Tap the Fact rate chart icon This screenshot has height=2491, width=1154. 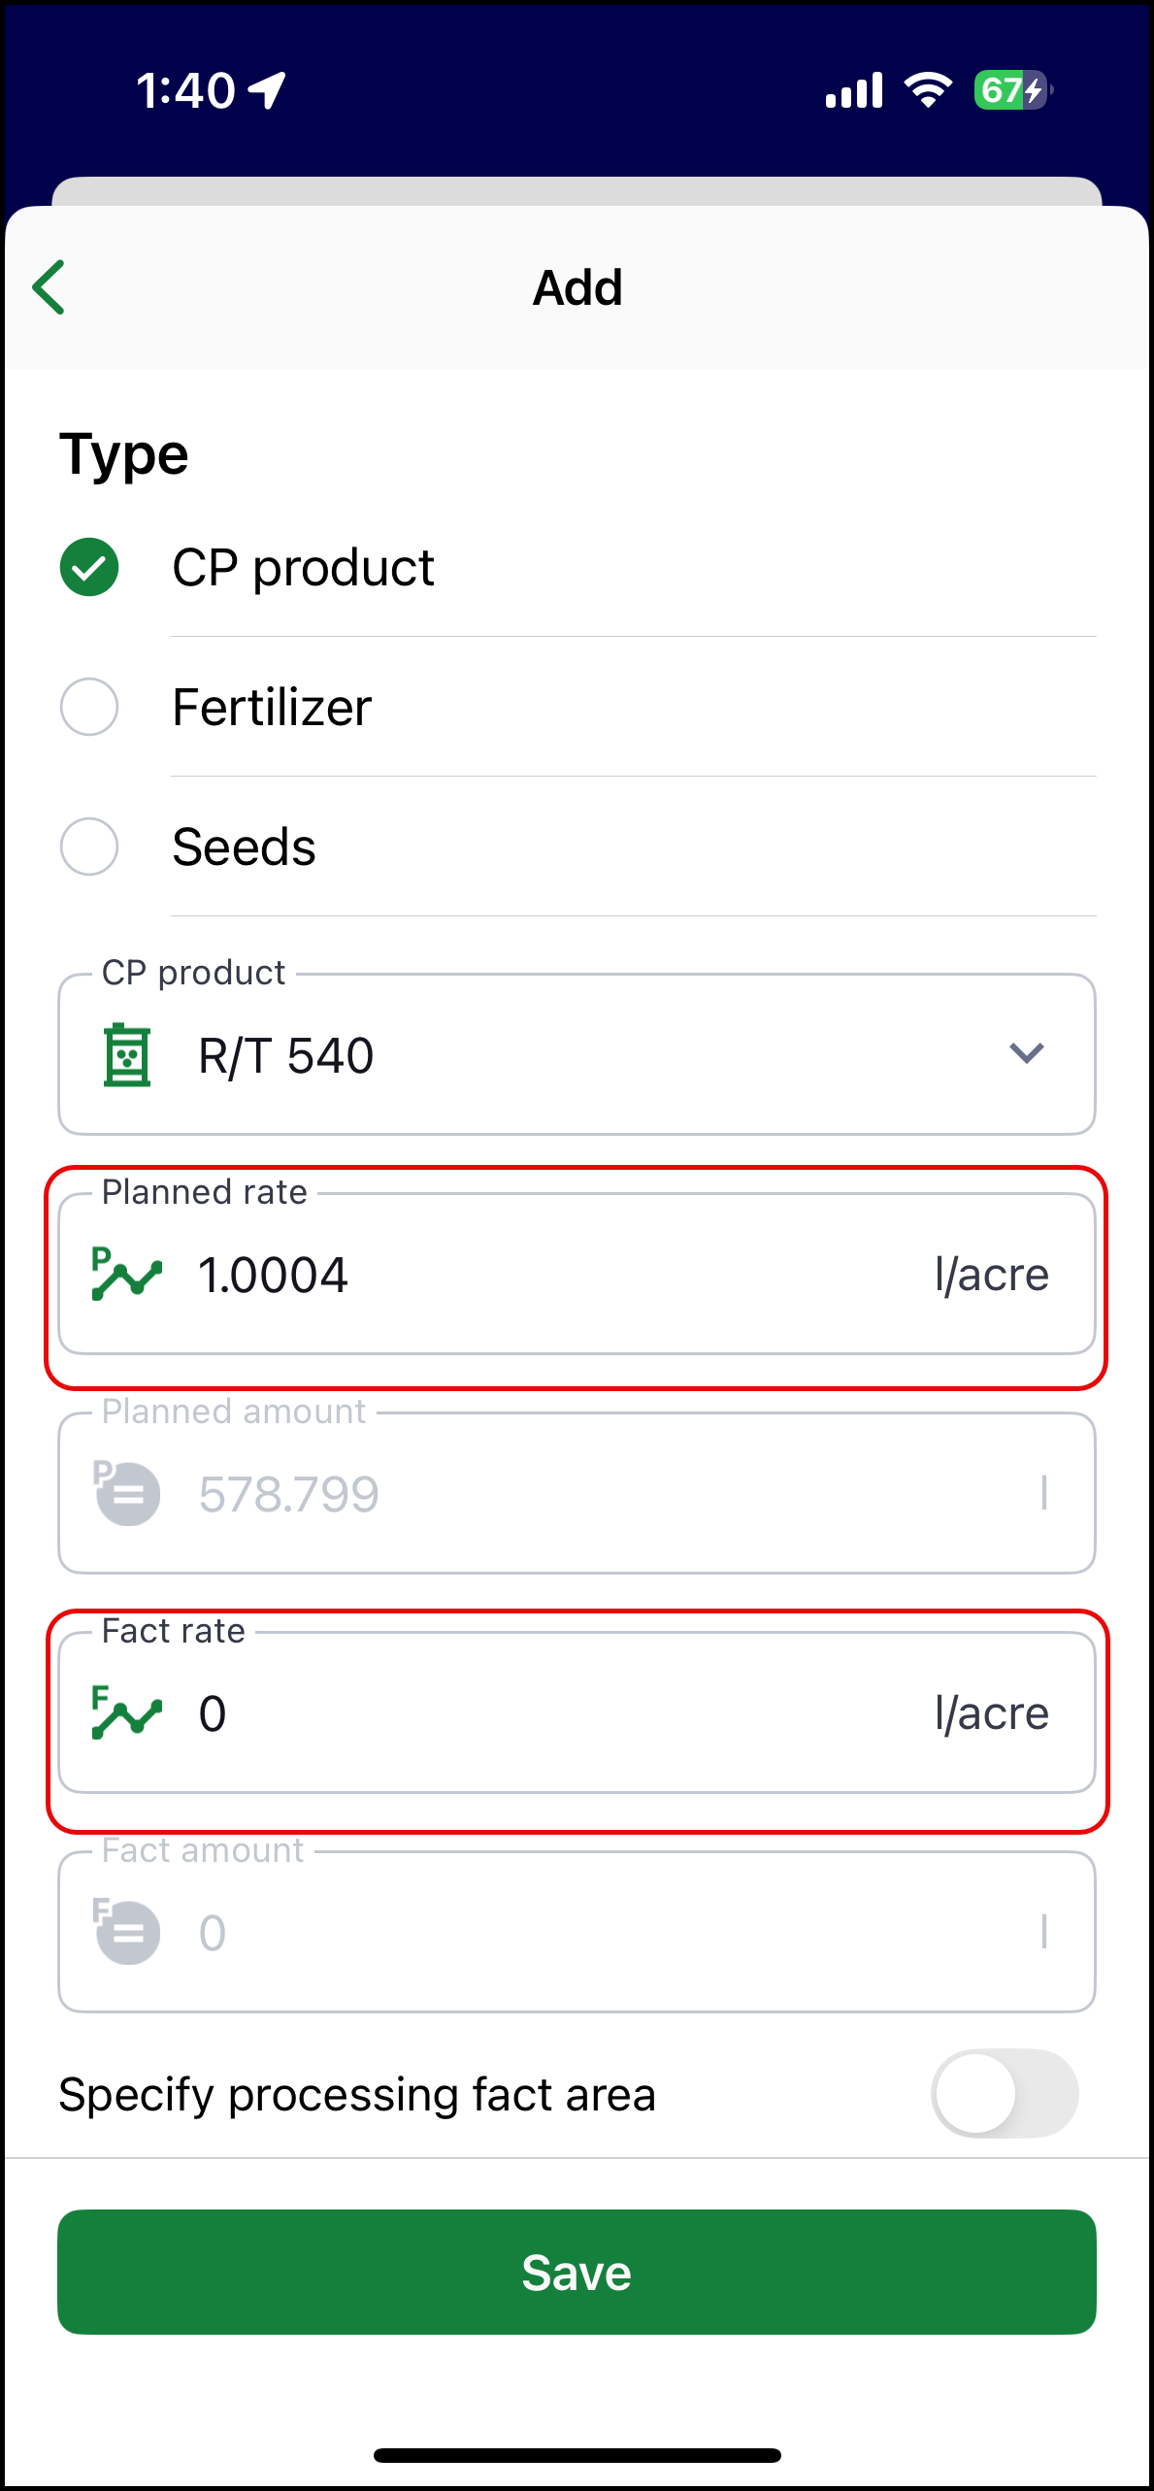pos(126,1712)
